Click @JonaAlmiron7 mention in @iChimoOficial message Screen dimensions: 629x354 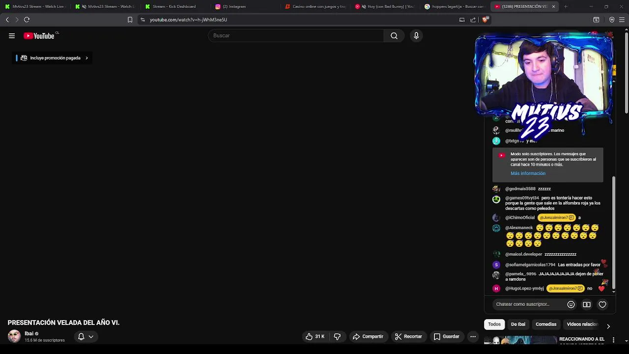pyautogui.click(x=557, y=217)
